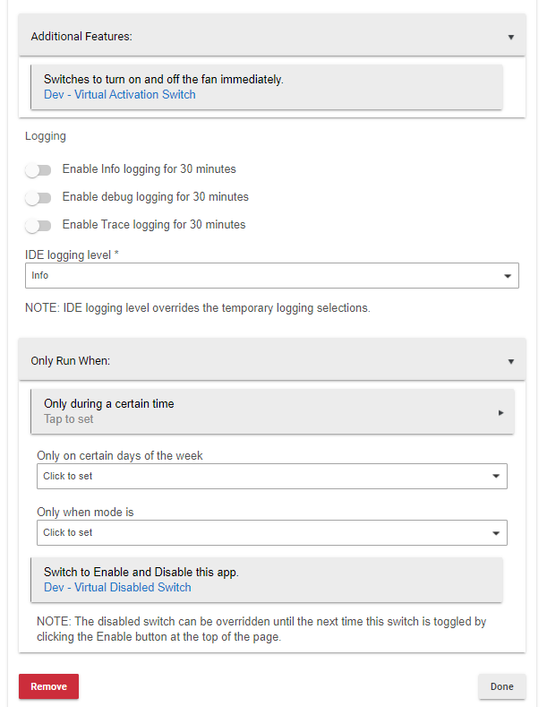Click the Only Run When collapse arrow

click(x=511, y=362)
